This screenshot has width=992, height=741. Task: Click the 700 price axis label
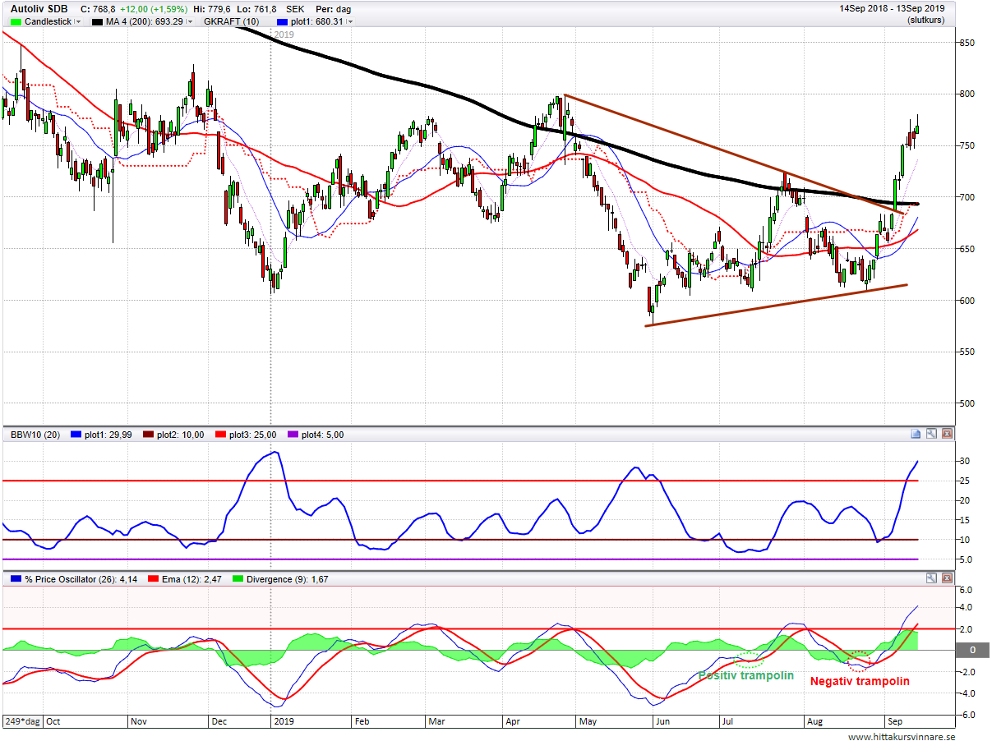tap(968, 197)
